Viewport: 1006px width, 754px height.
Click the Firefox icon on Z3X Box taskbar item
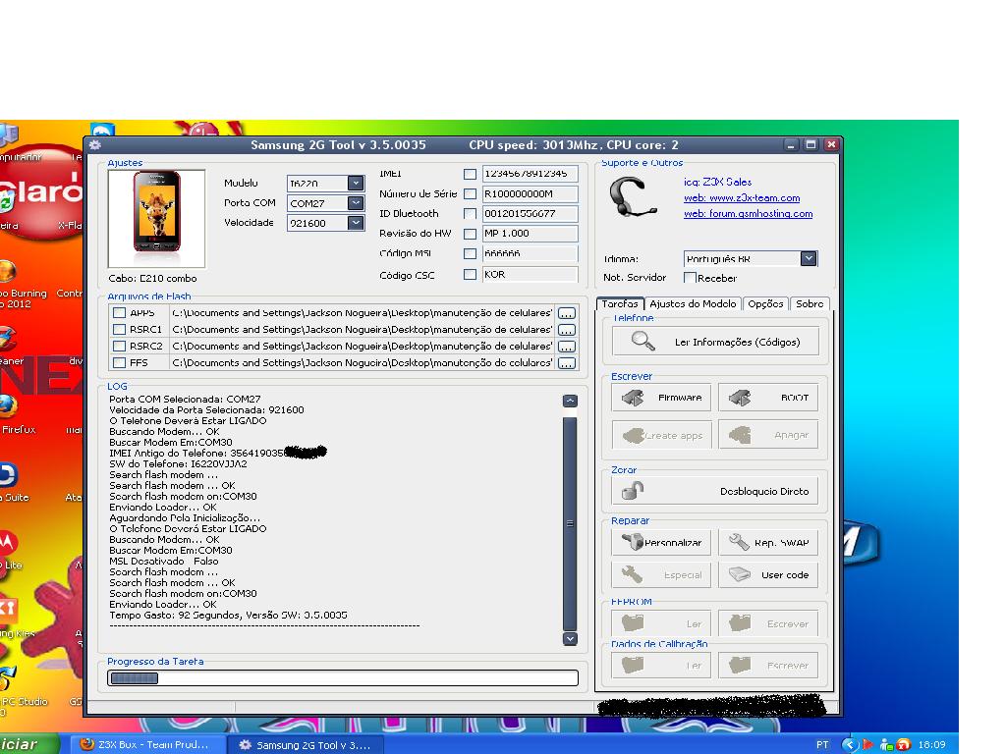coord(86,744)
